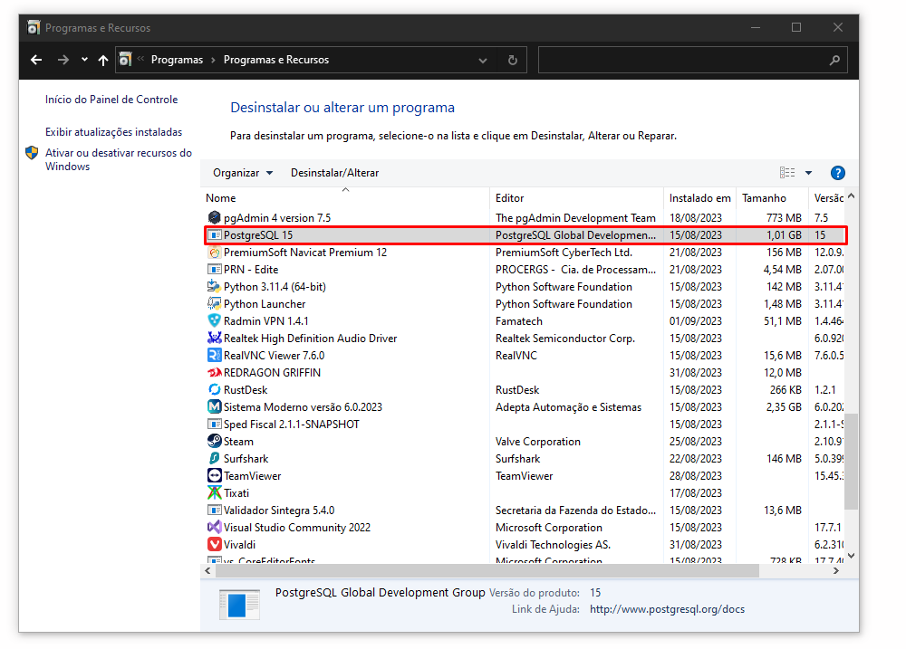Expand the view options dropdown arrow
The image size is (906, 649).
pos(808,173)
